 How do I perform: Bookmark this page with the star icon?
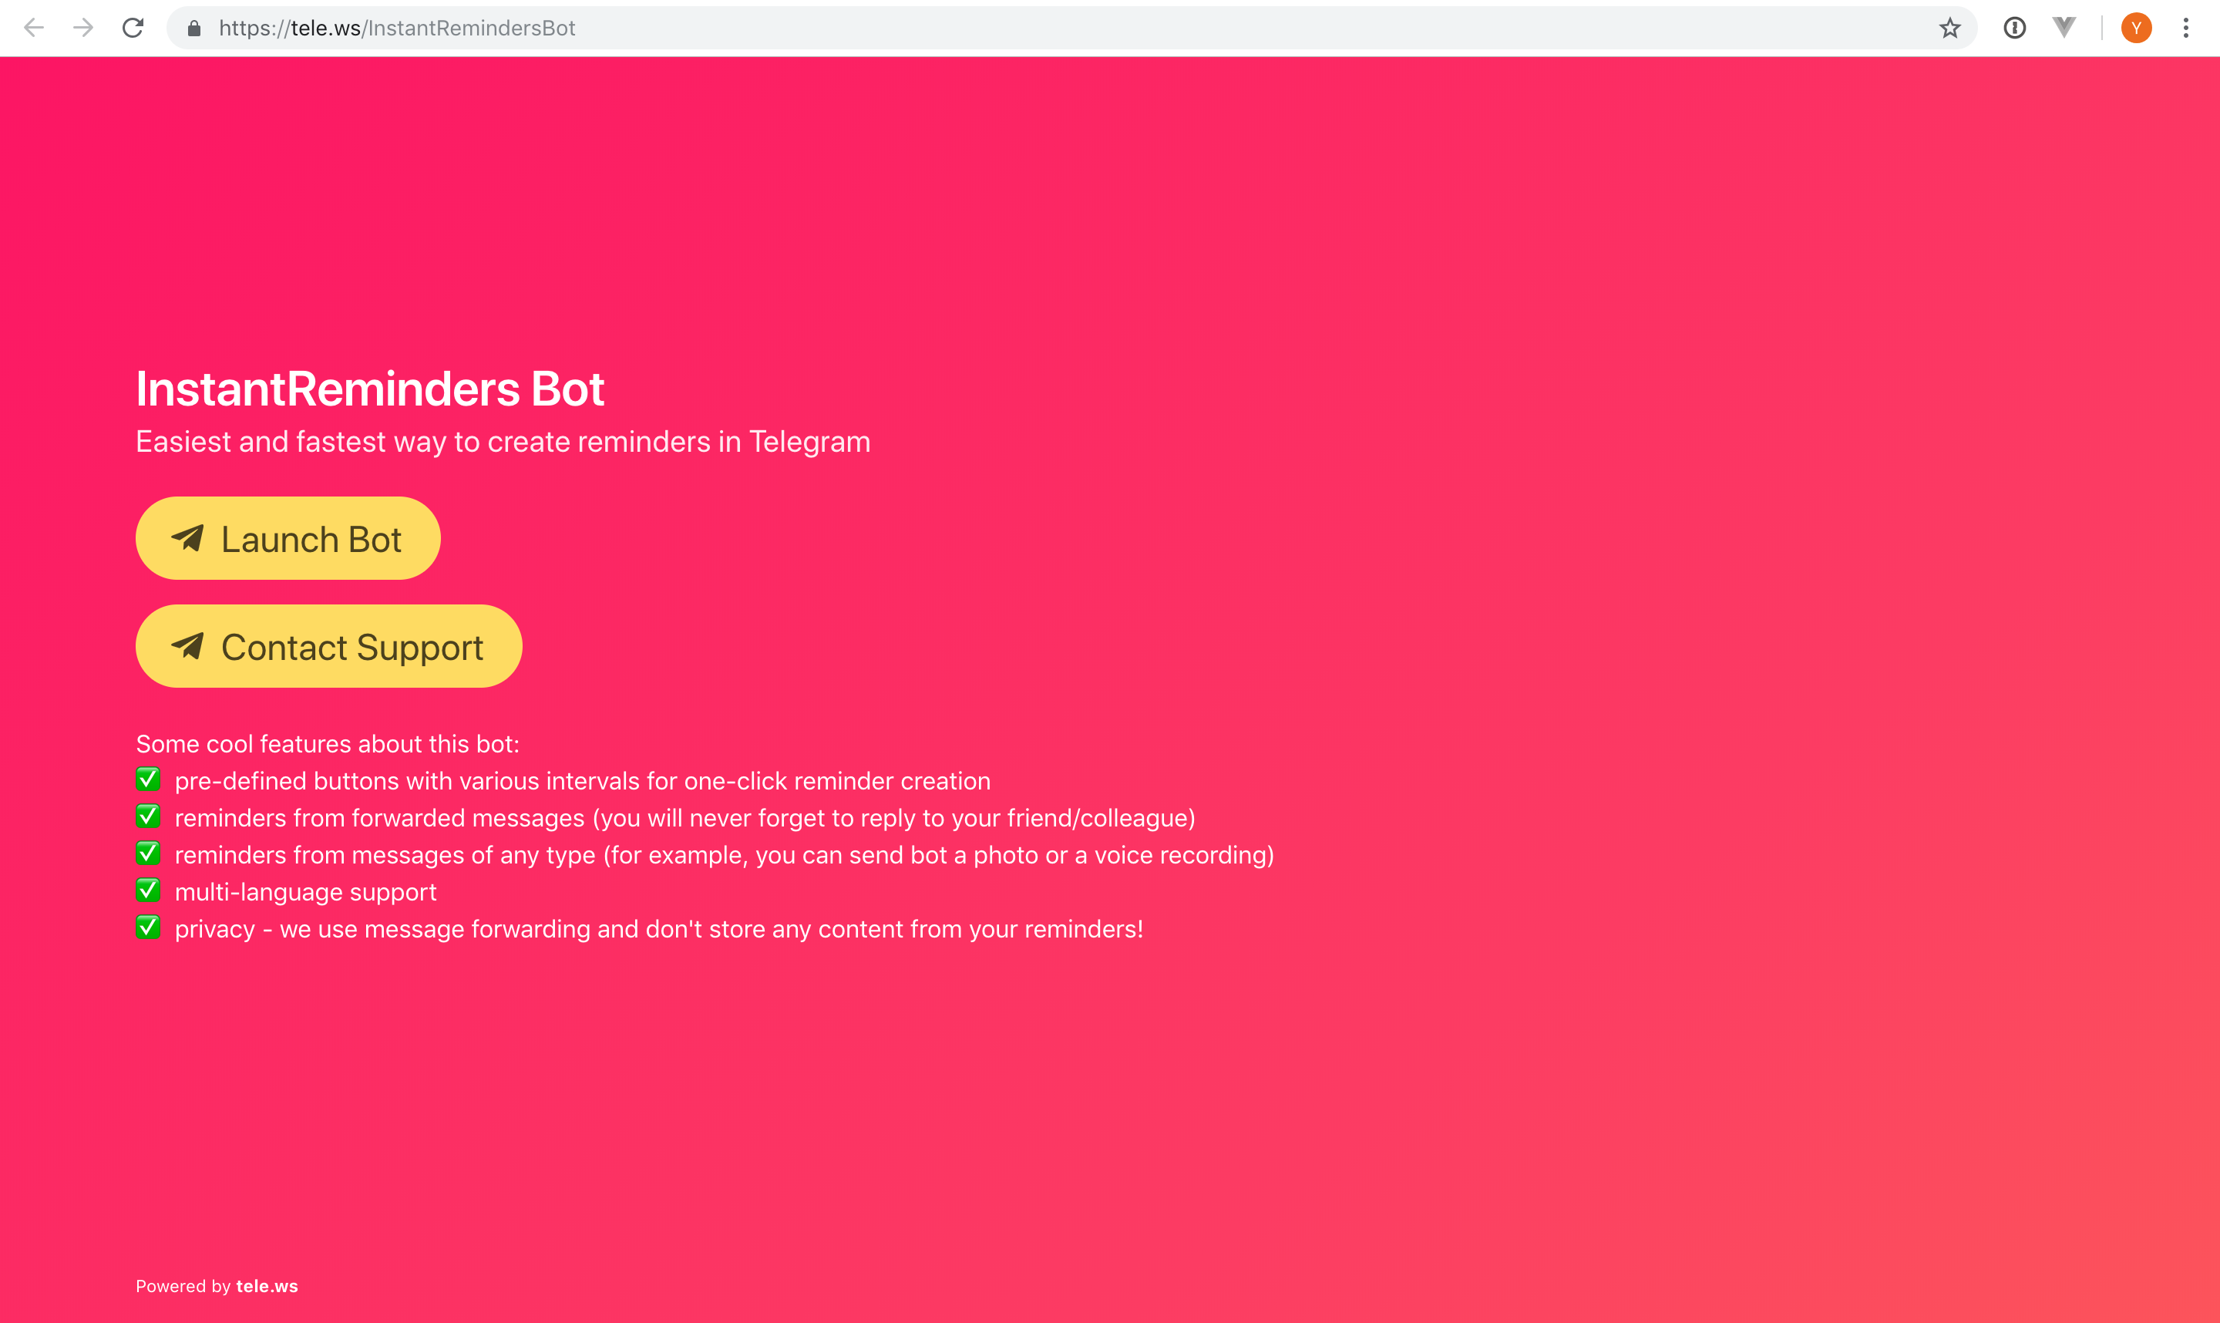click(1950, 29)
